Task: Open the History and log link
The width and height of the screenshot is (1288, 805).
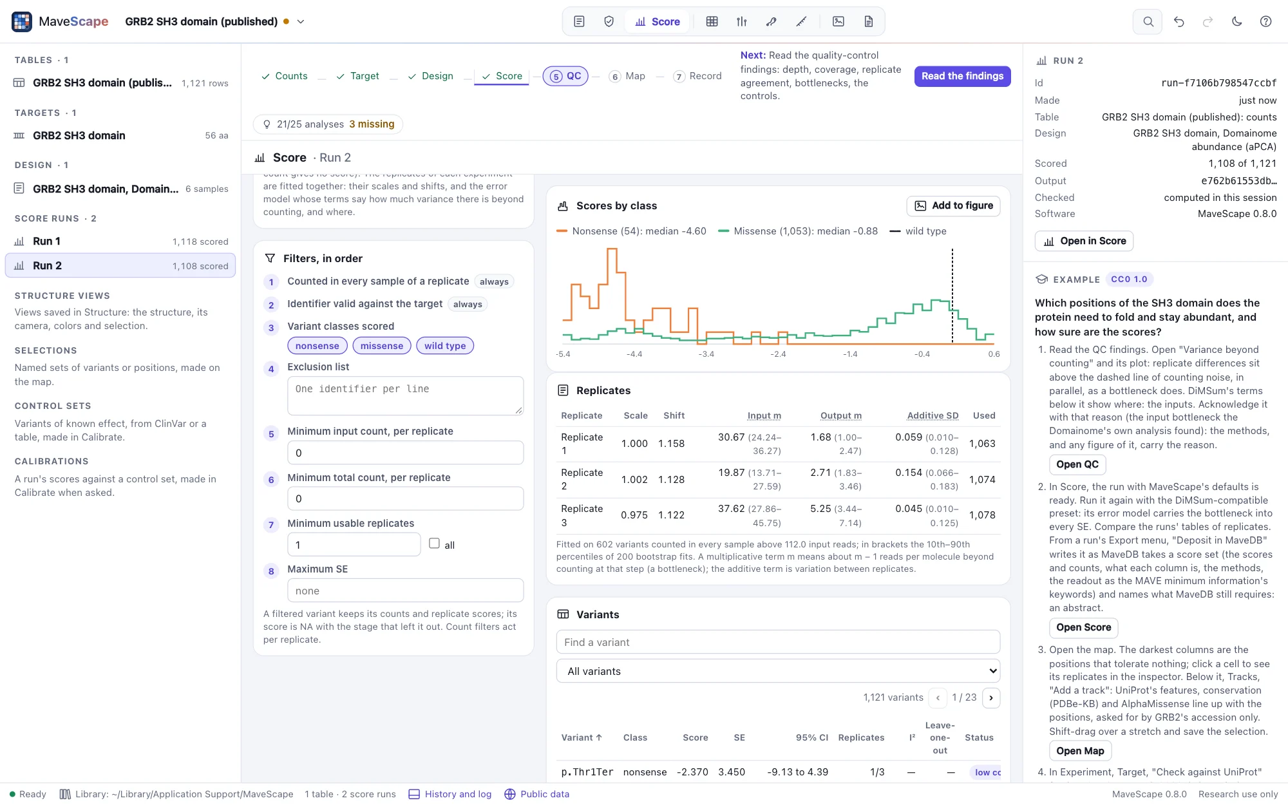Action: coord(450,794)
